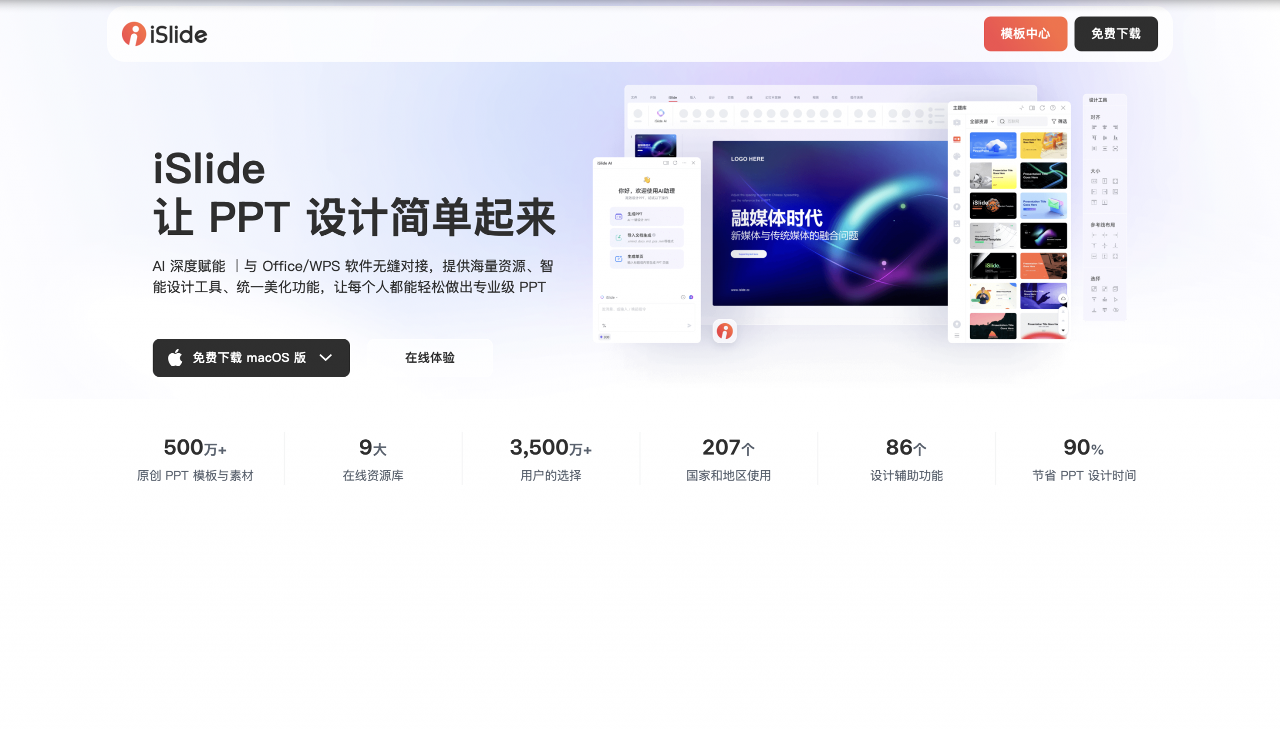Viewport: 1280px width, 729px height.
Task: Toggle the hide-selection eye icon under 选择
Action: (1115, 309)
